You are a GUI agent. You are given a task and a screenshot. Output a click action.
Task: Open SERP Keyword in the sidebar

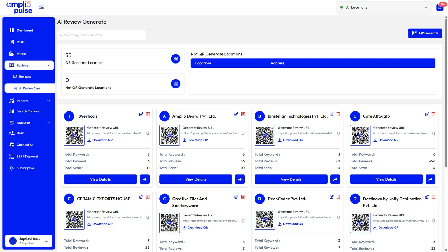pyautogui.click(x=27, y=157)
